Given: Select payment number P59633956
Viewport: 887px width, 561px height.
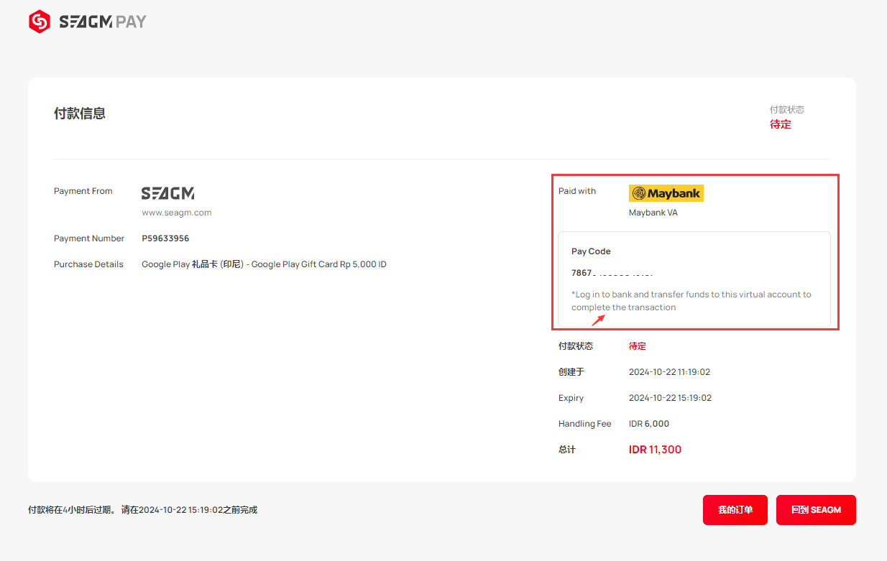Looking at the screenshot, I should click(165, 238).
